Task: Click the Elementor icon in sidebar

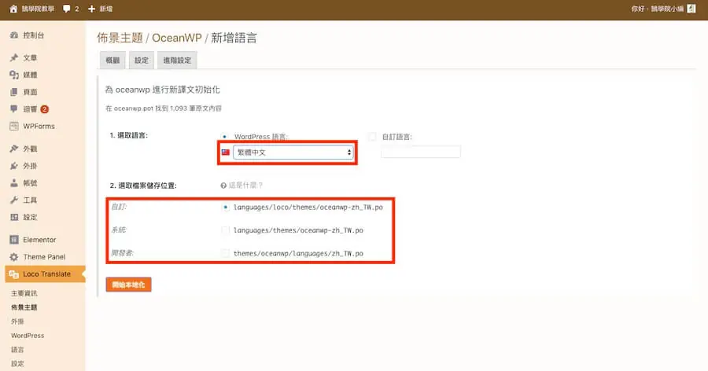Action: [x=14, y=240]
